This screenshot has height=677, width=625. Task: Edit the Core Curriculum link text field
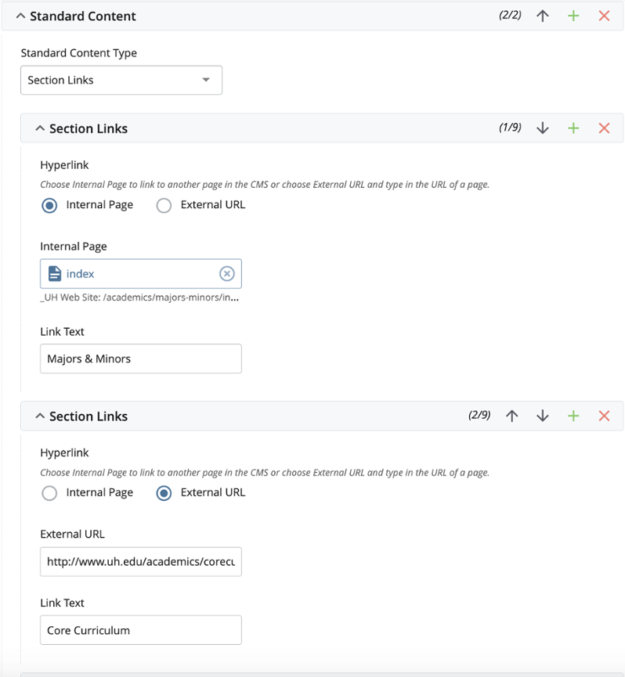click(x=141, y=630)
